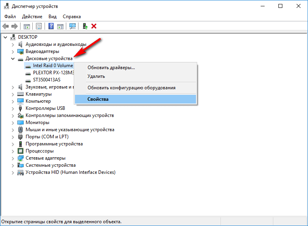
Task: Collapse the Дисковые устройства category
Action: click(13, 58)
